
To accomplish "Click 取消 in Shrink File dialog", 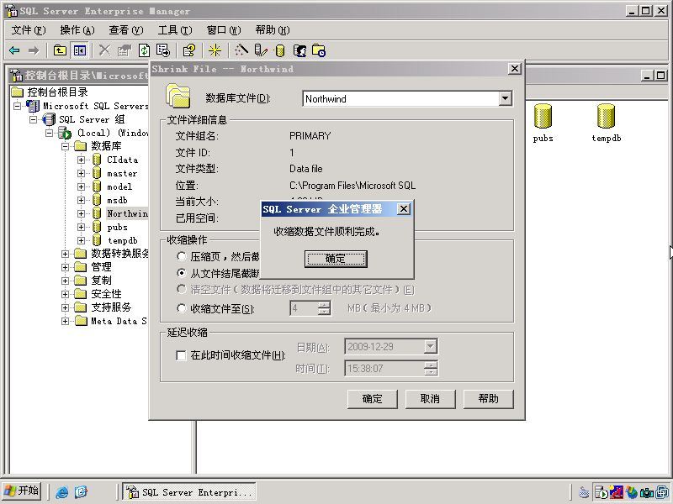I will pos(430,399).
